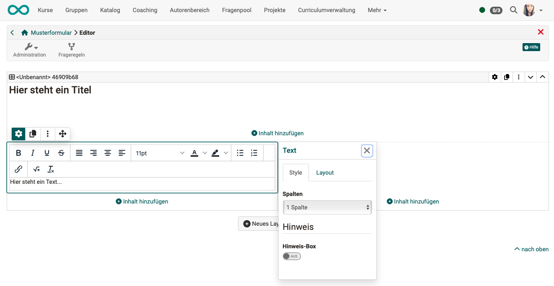Create a numbered list
The width and height of the screenshot is (554, 286).
click(254, 153)
